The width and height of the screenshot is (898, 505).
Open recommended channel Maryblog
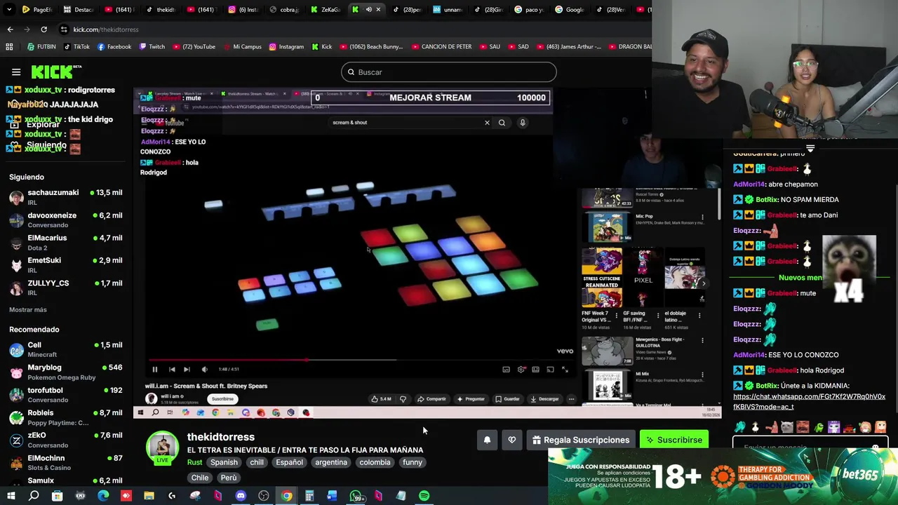coord(66,372)
